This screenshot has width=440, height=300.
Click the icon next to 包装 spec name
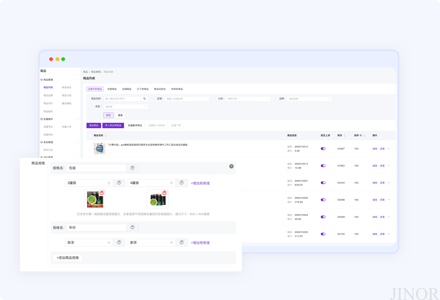point(133,168)
